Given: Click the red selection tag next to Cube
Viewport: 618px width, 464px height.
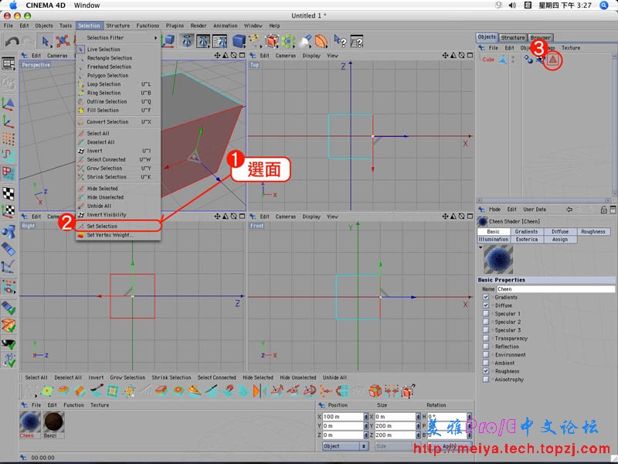Looking at the screenshot, I should (553, 60).
